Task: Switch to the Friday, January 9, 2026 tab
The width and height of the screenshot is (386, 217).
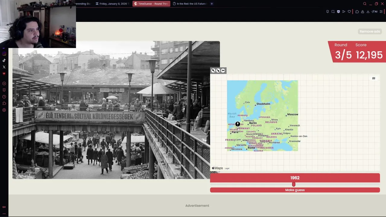Action: (x=112, y=4)
